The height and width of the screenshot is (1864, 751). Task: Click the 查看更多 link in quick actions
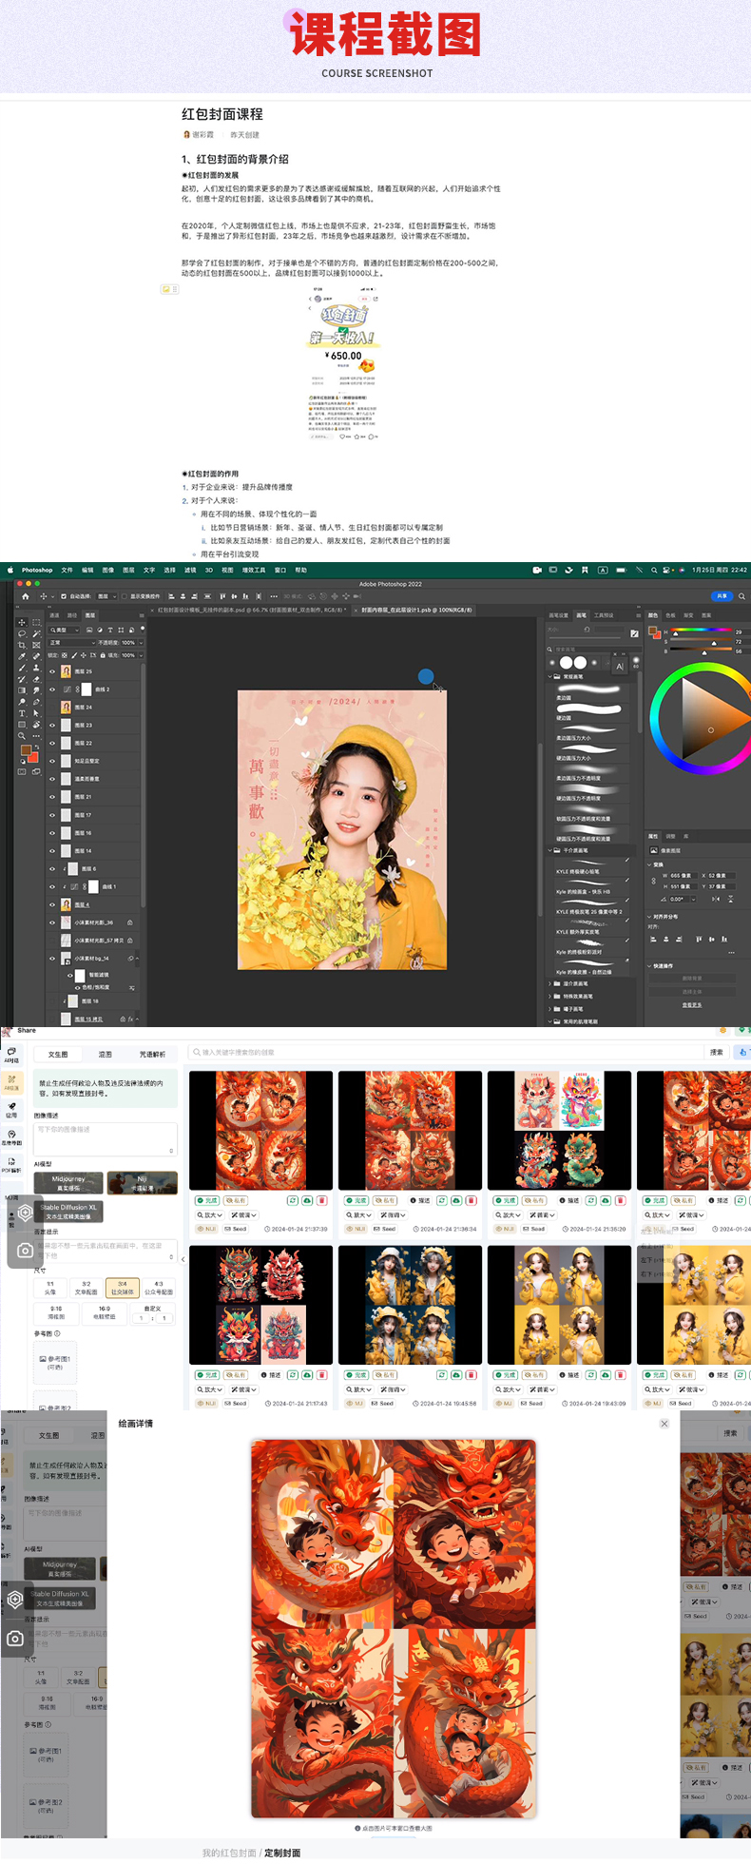click(x=692, y=1005)
